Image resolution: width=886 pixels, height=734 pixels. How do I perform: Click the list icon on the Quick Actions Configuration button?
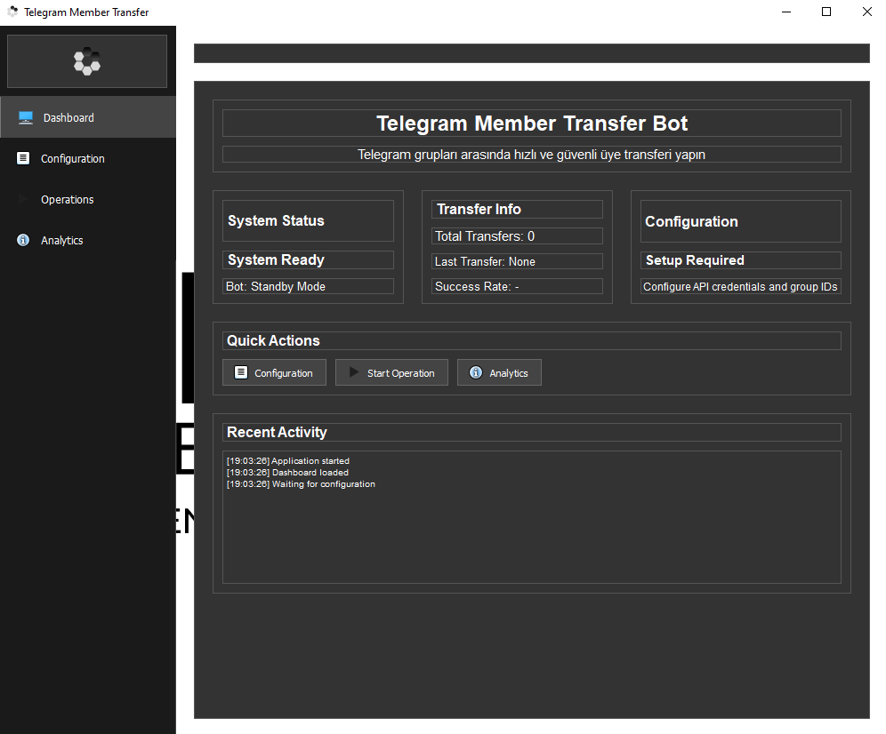(x=241, y=372)
